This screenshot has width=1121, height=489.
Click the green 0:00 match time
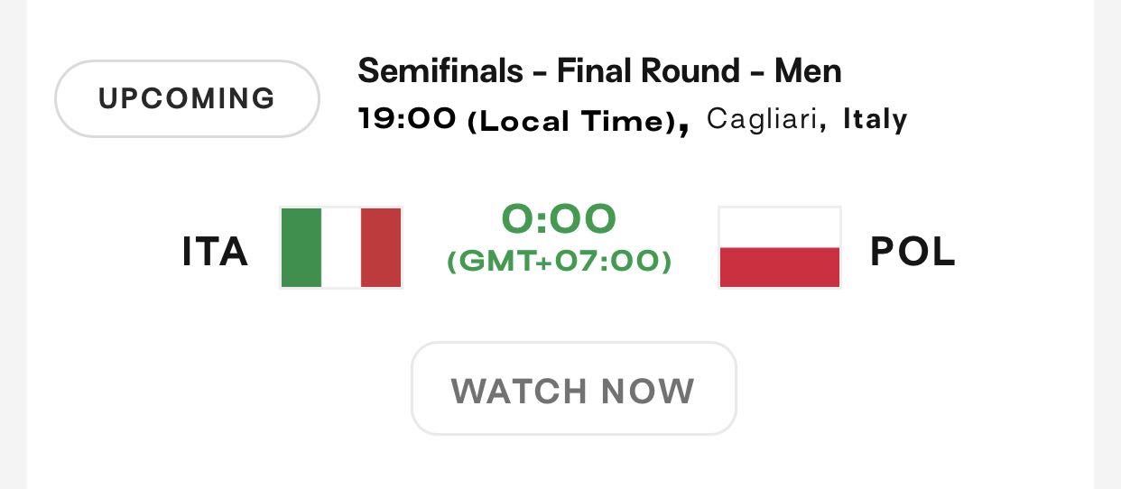point(560,218)
